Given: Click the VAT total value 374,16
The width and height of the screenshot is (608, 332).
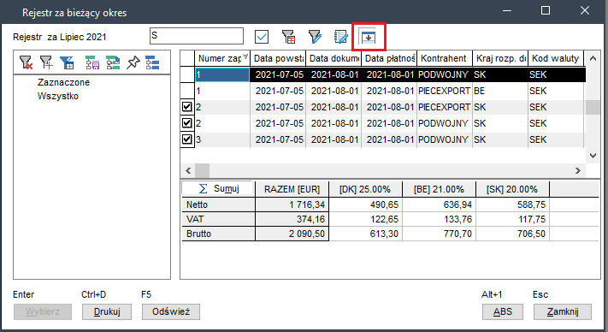Looking at the screenshot, I should pos(292,219).
